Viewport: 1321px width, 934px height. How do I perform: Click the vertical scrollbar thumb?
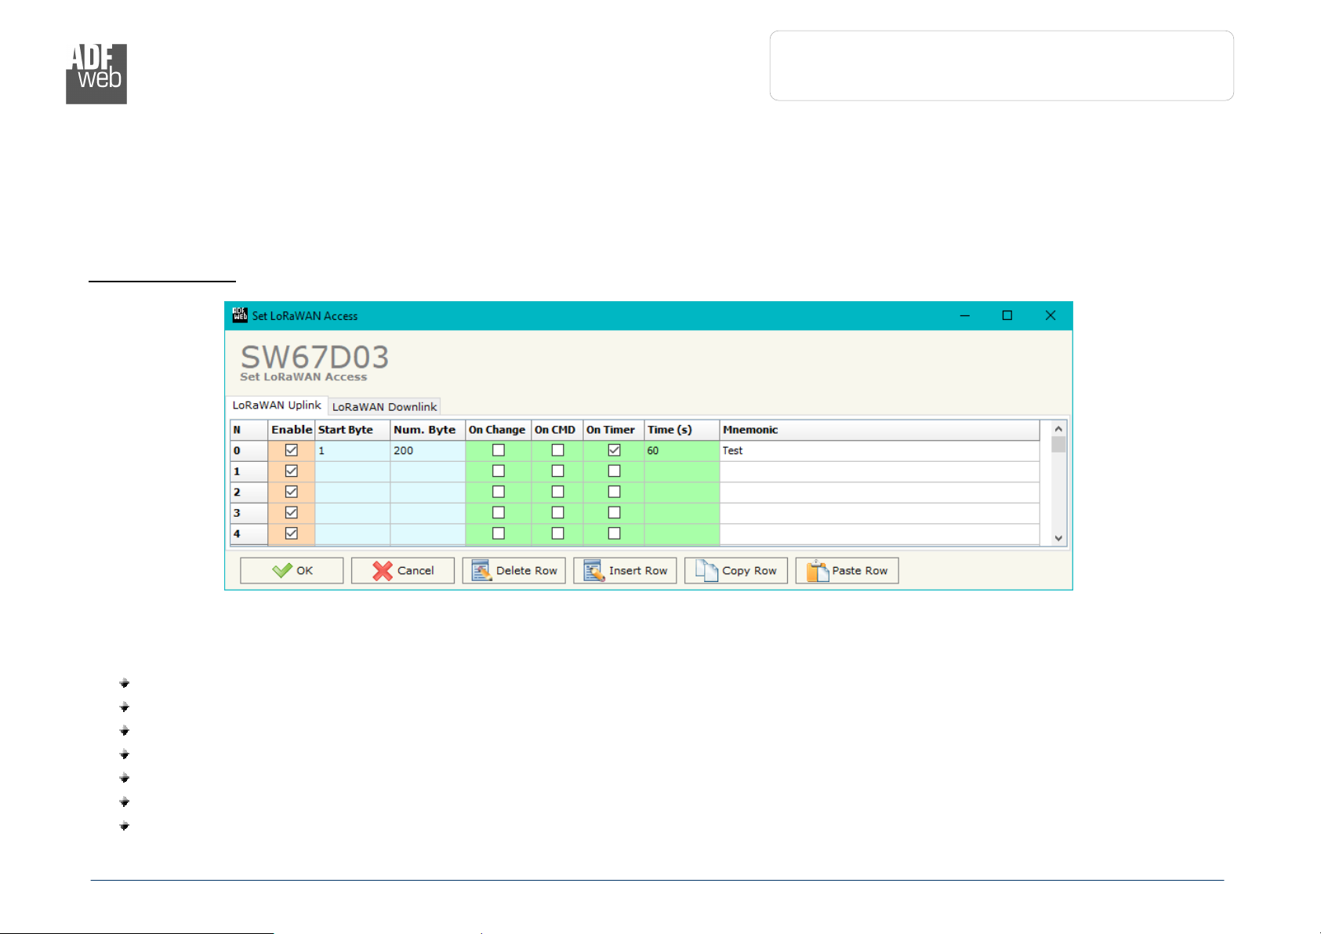(x=1058, y=445)
